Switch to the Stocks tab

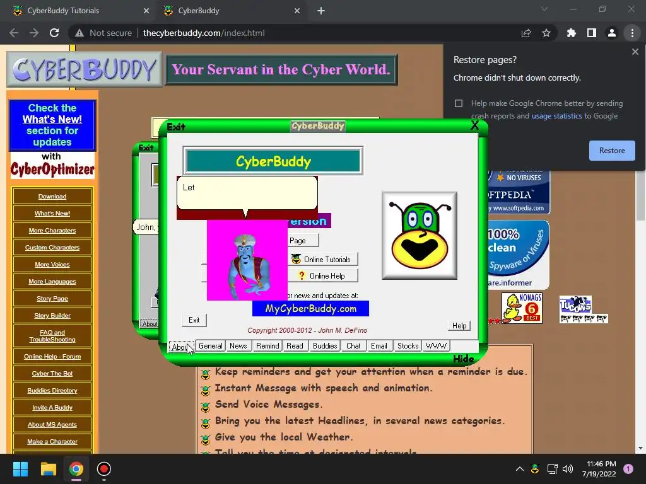(408, 346)
